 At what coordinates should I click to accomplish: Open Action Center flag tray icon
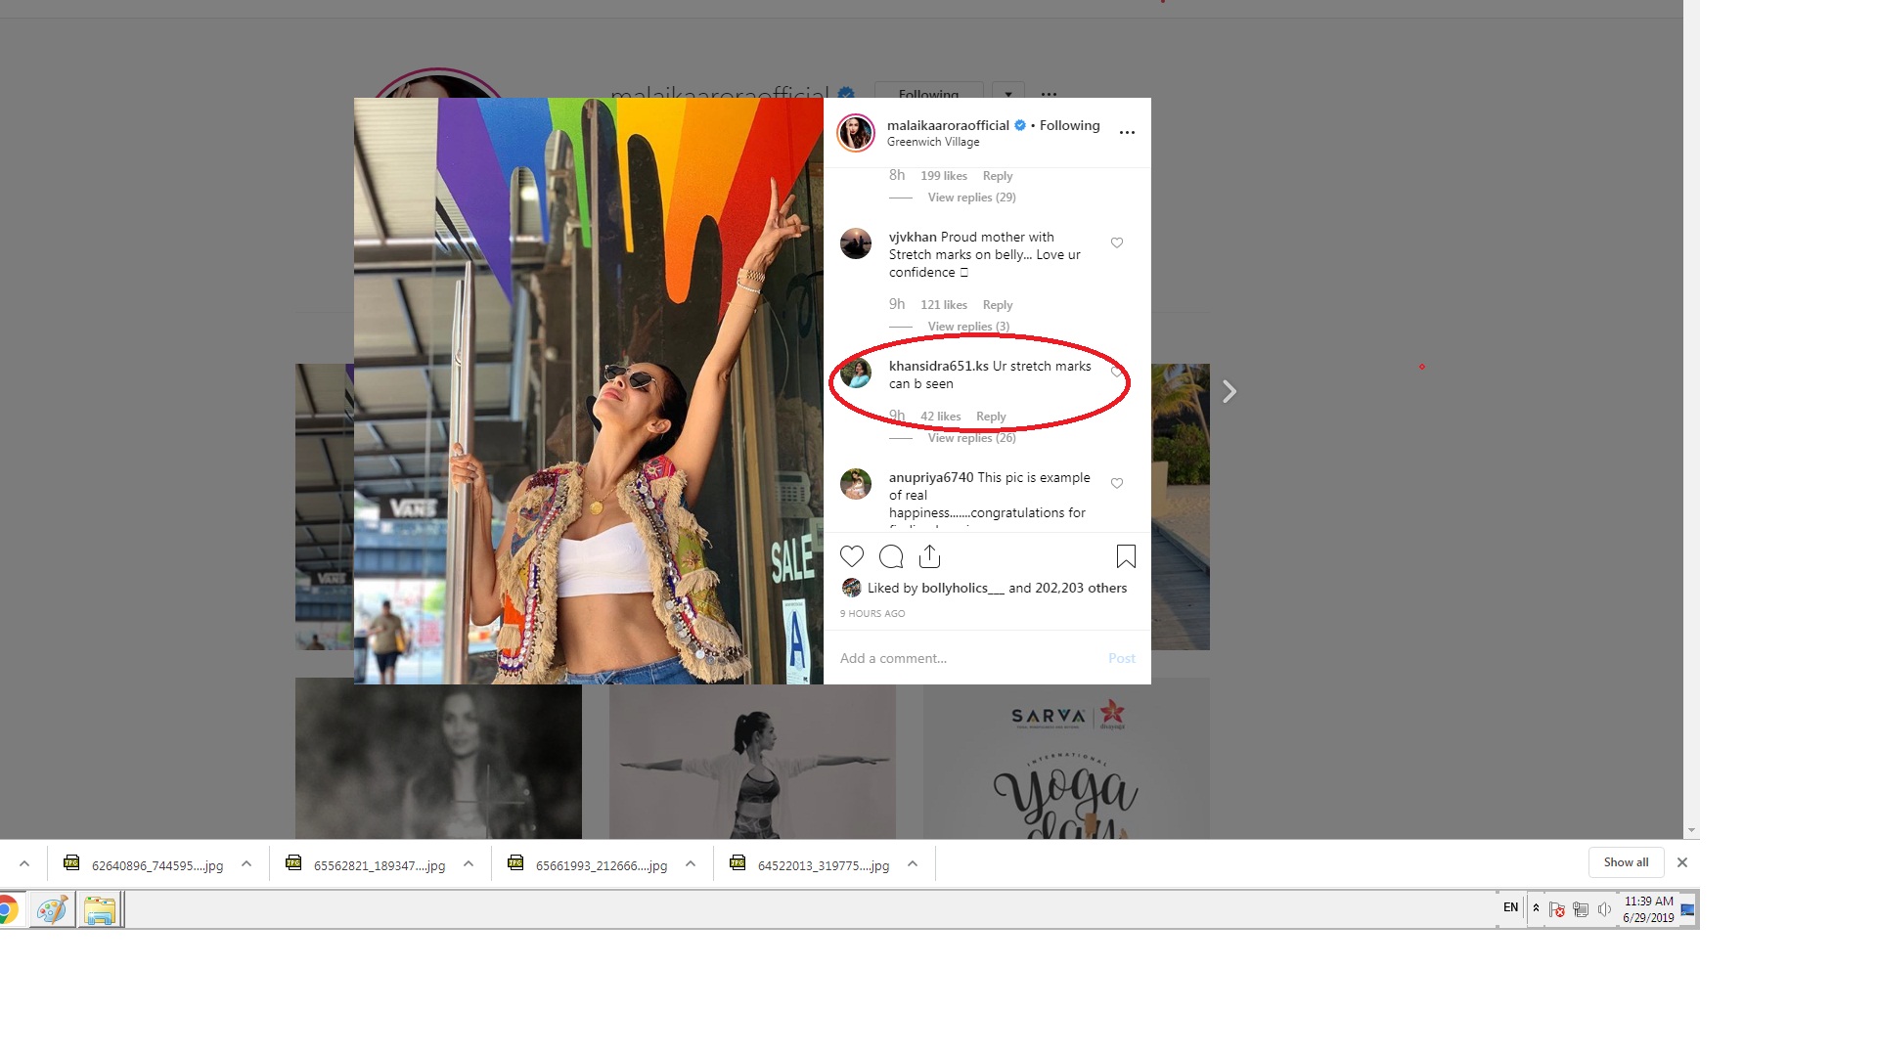pos(1556,910)
